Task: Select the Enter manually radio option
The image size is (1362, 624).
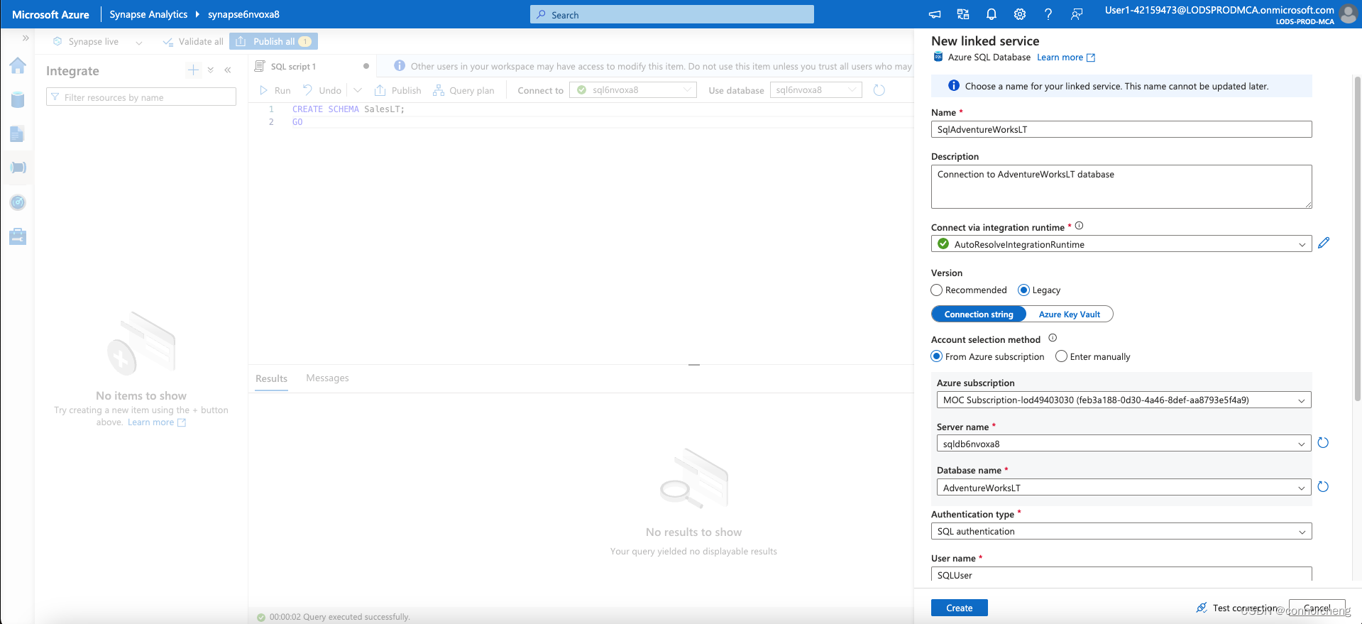Action: (x=1061, y=356)
